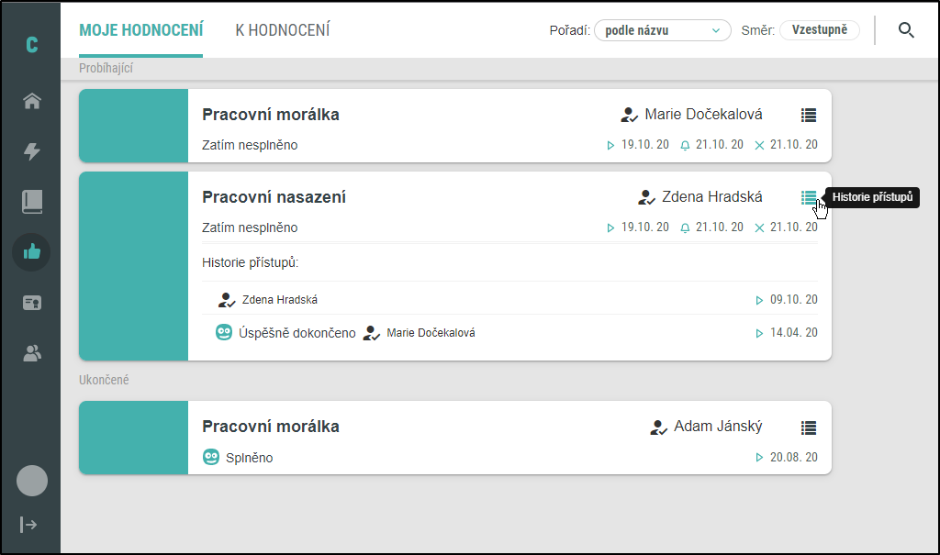Select the thumbs-up evaluations icon
This screenshot has height=555, width=940.
[x=32, y=251]
